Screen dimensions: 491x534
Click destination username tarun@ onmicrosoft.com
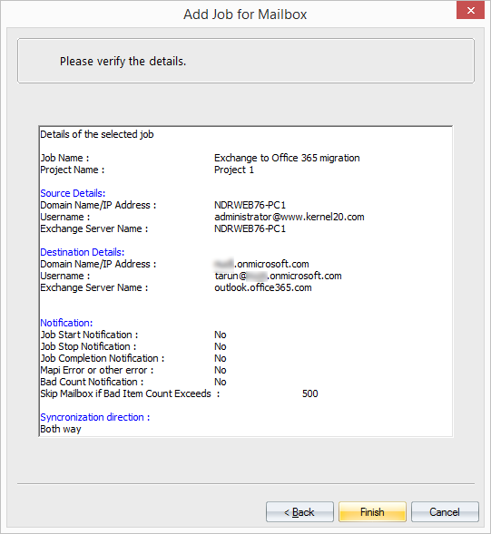pyautogui.click(x=278, y=276)
